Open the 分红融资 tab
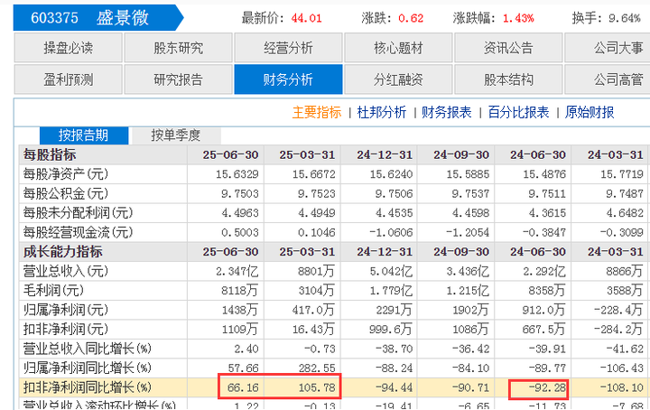Screen dimensions: 650x410 (x=398, y=79)
